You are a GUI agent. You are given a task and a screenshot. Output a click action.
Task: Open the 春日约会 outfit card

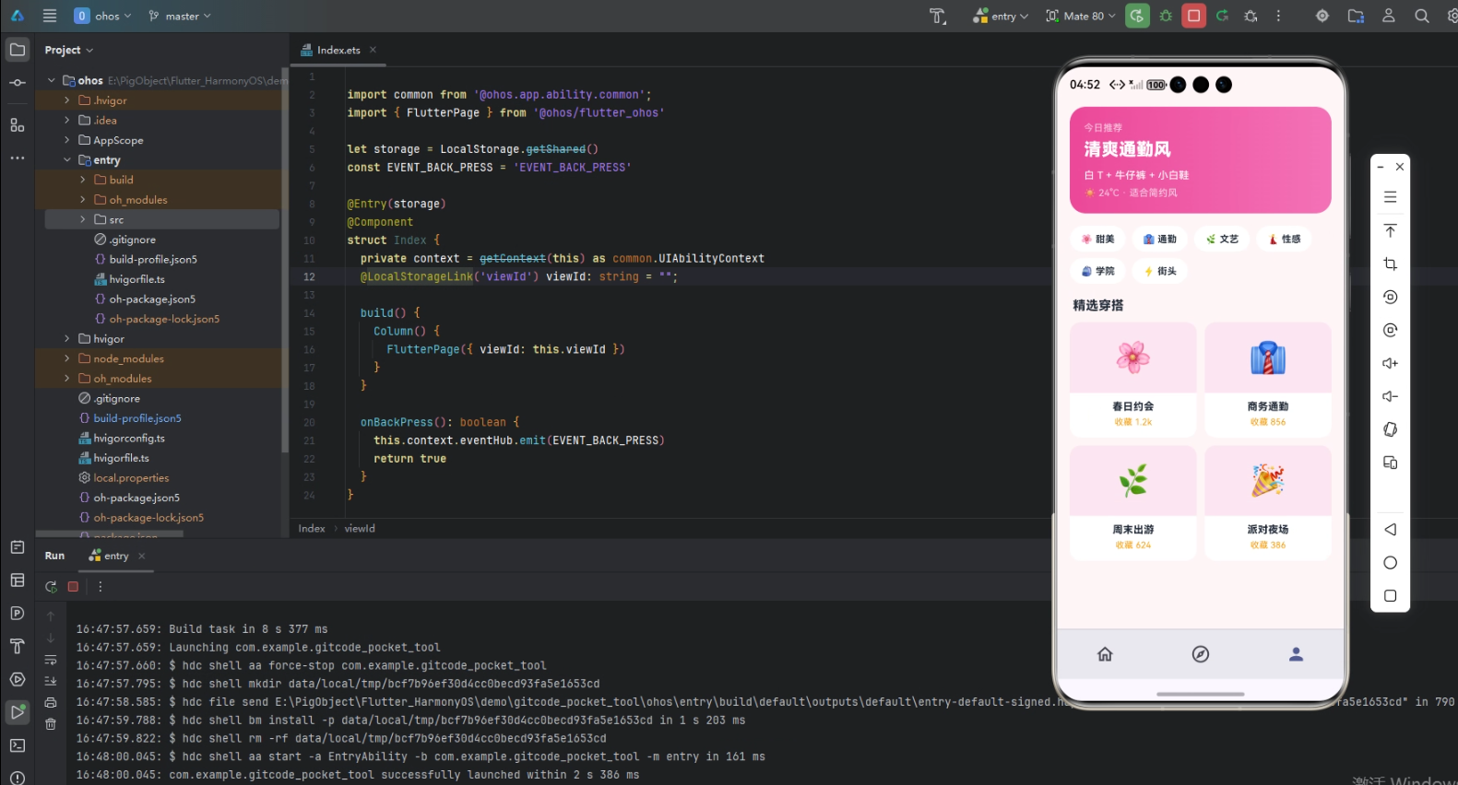(1132, 379)
